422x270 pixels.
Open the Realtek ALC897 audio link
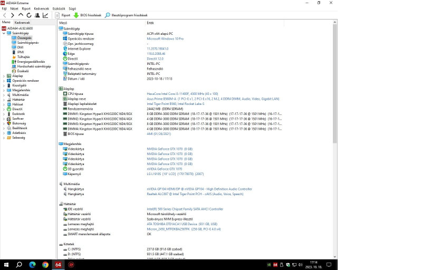(195, 194)
